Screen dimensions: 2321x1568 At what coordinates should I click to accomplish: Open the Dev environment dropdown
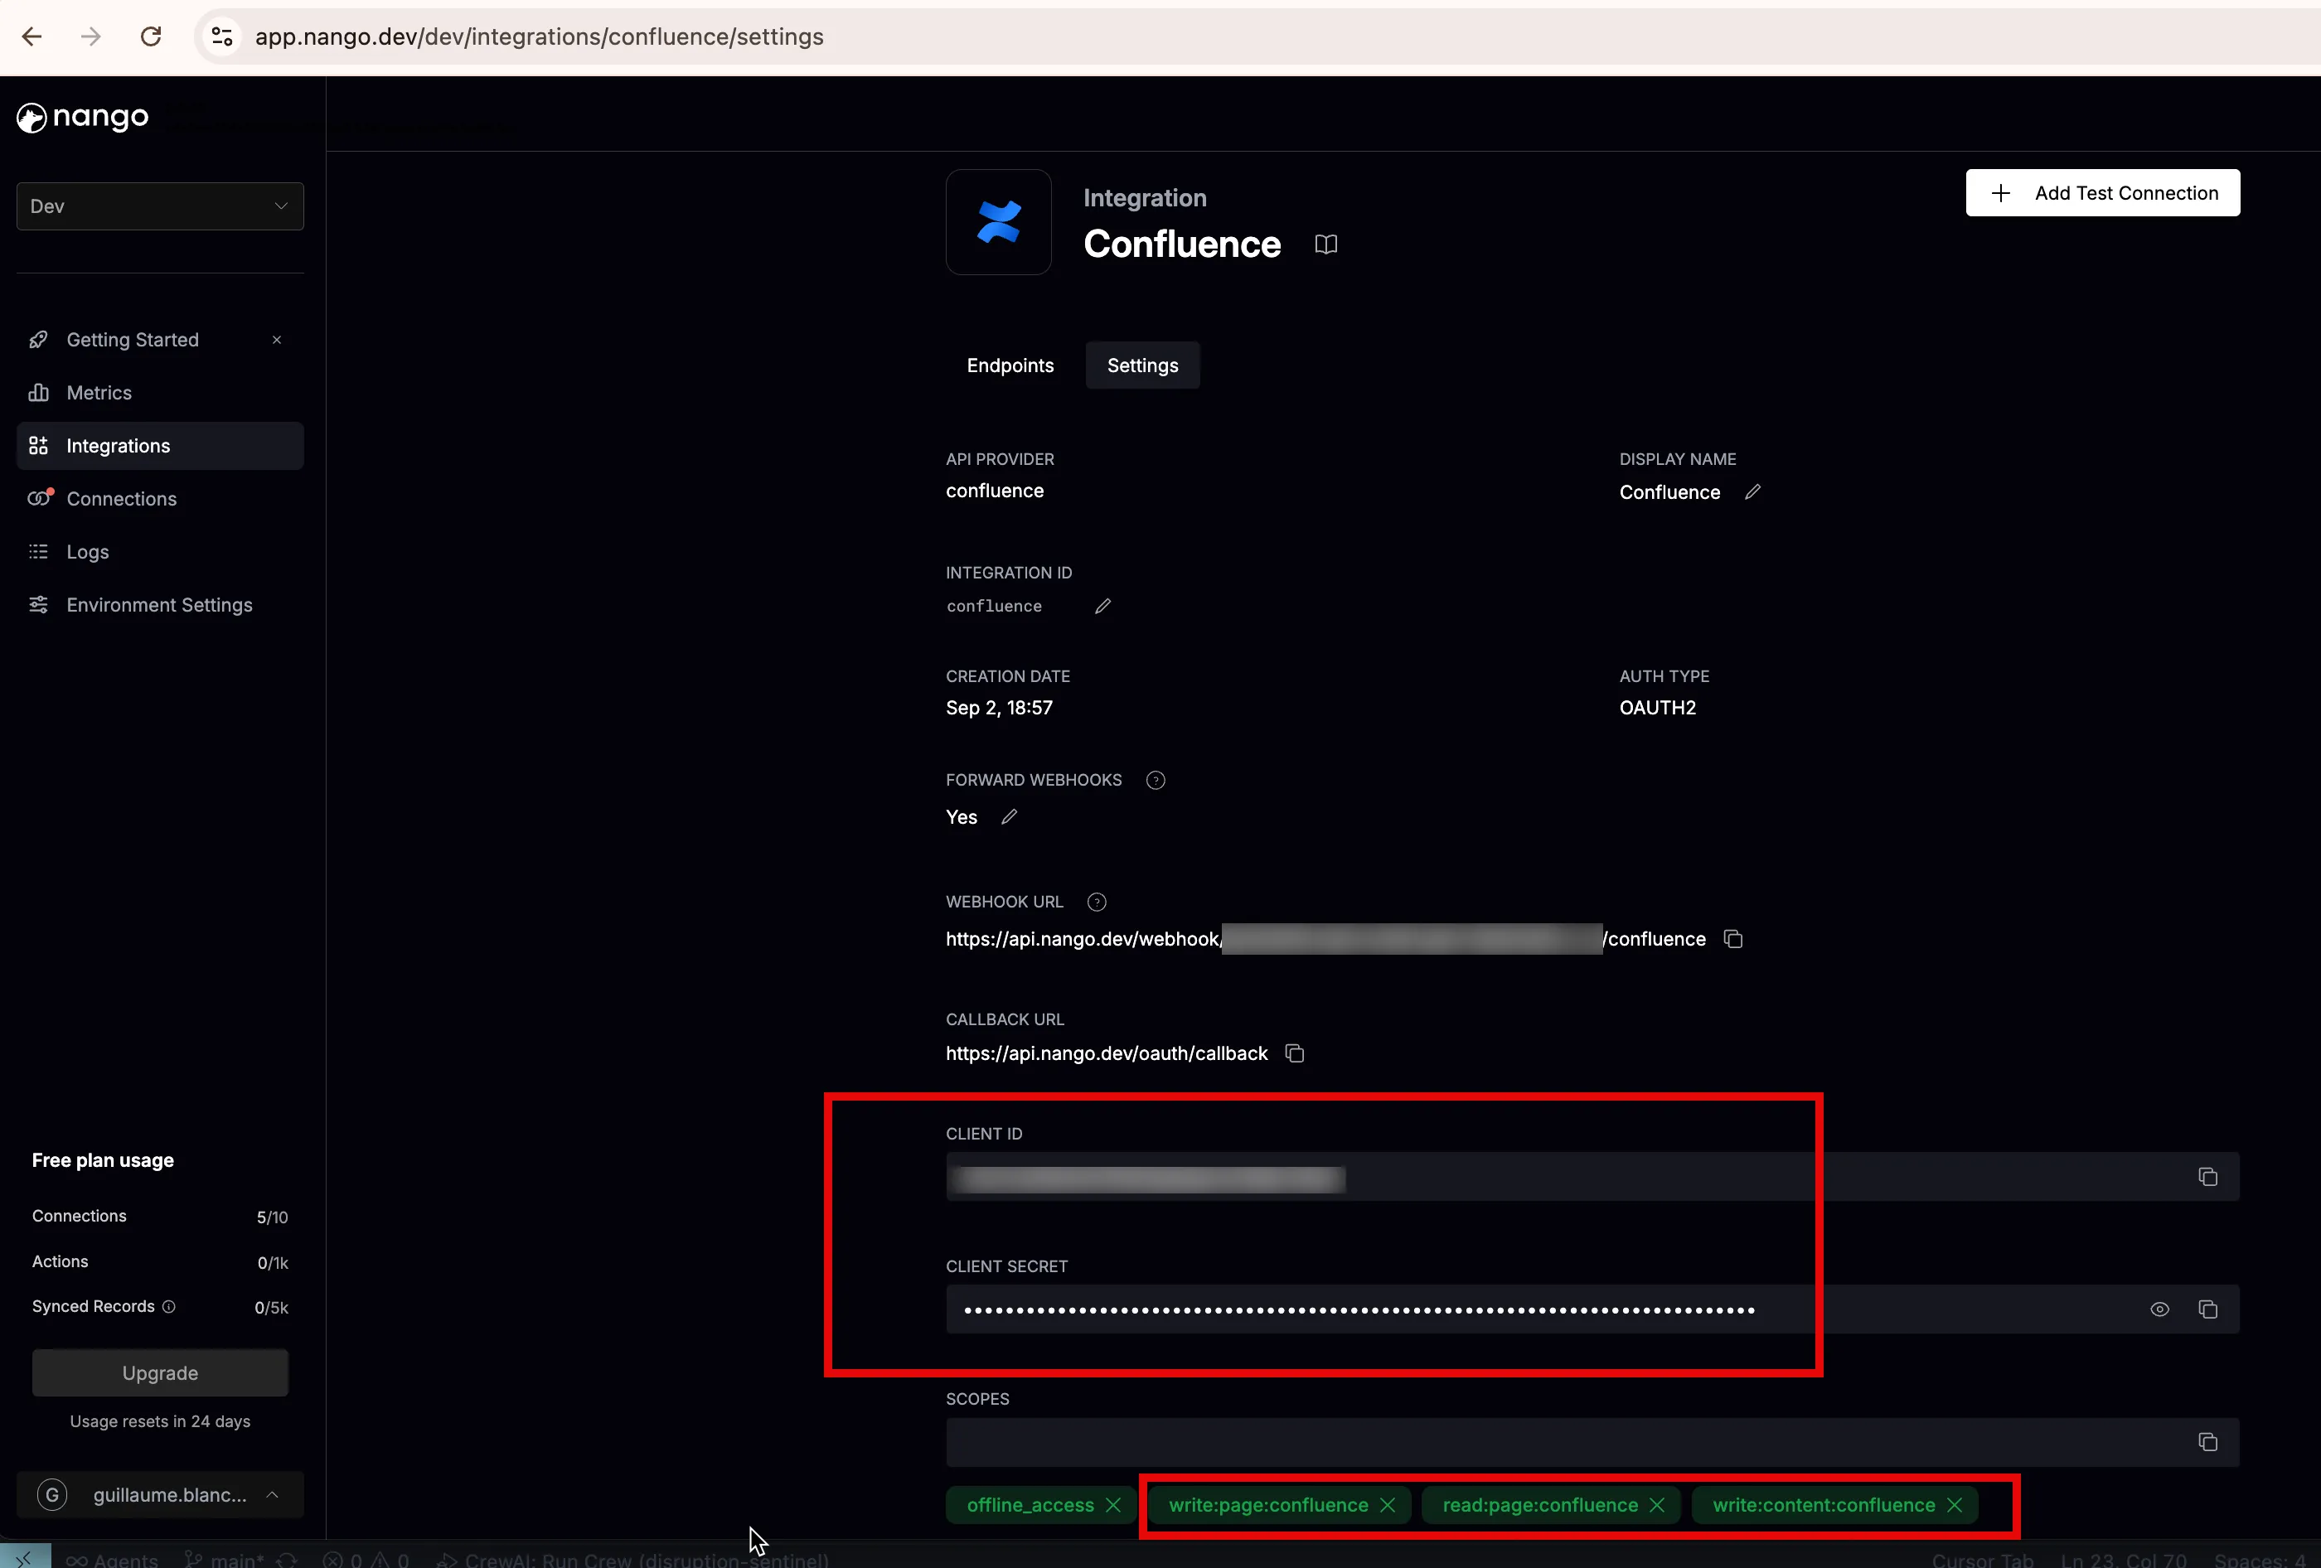(160, 206)
